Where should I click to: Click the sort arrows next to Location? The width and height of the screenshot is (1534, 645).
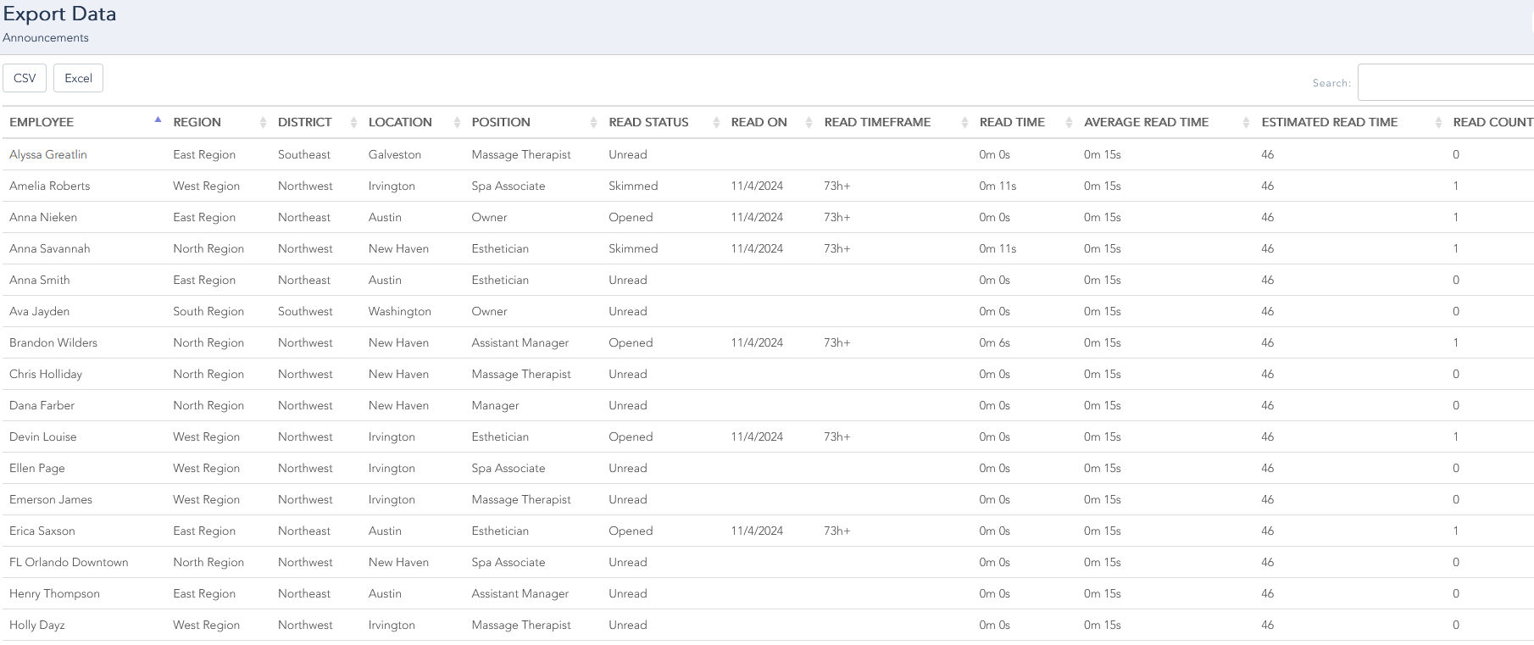click(x=457, y=123)
